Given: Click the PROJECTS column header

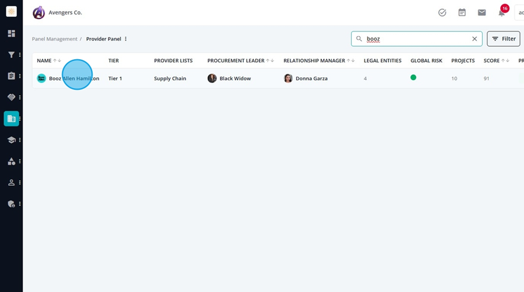Looking at the screenshot, I should point(463,61).
